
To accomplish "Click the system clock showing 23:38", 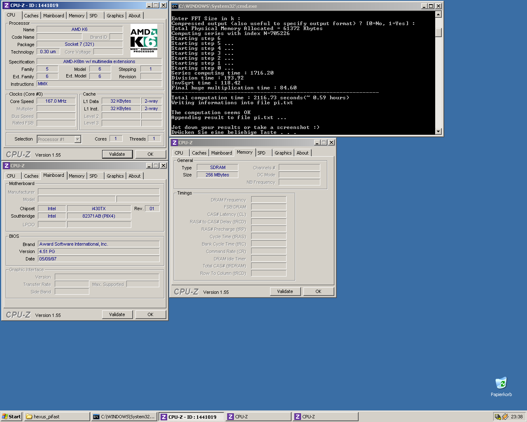I will point(517,417).
